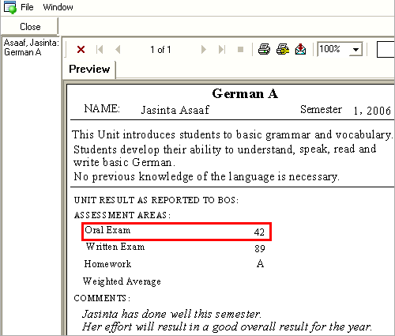The image size is (395, 336).
Task: Click the red X close preview icon
Action: pos(81,49)
